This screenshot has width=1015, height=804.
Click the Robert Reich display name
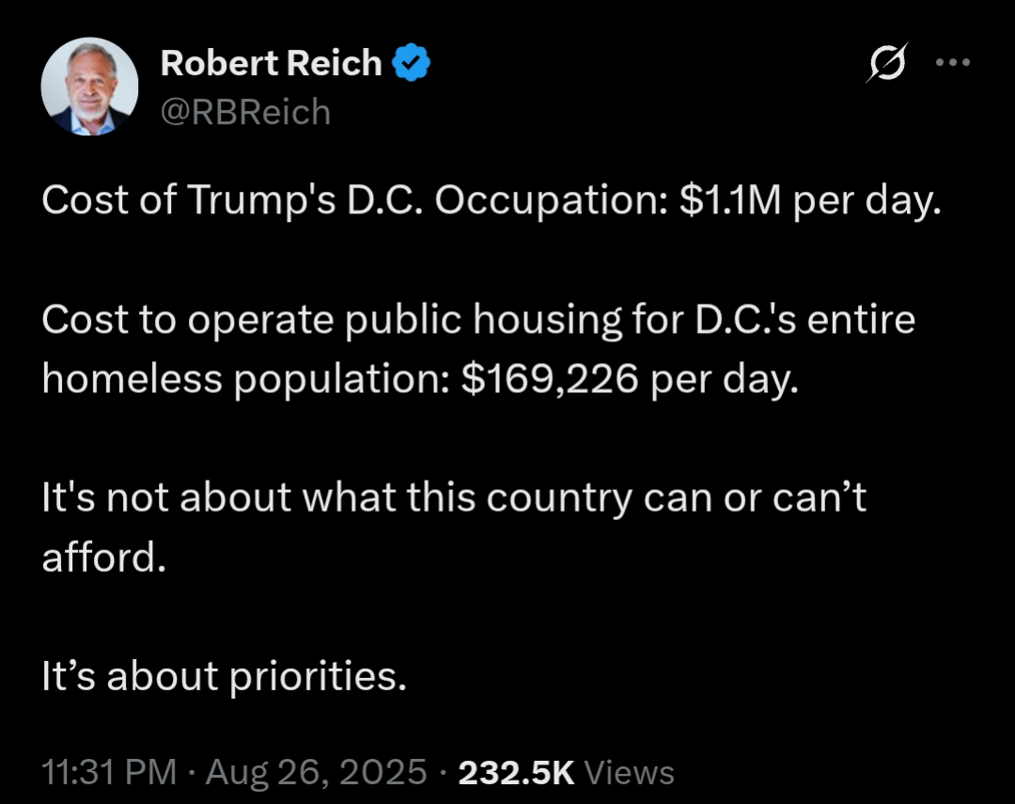coord(272,63)
